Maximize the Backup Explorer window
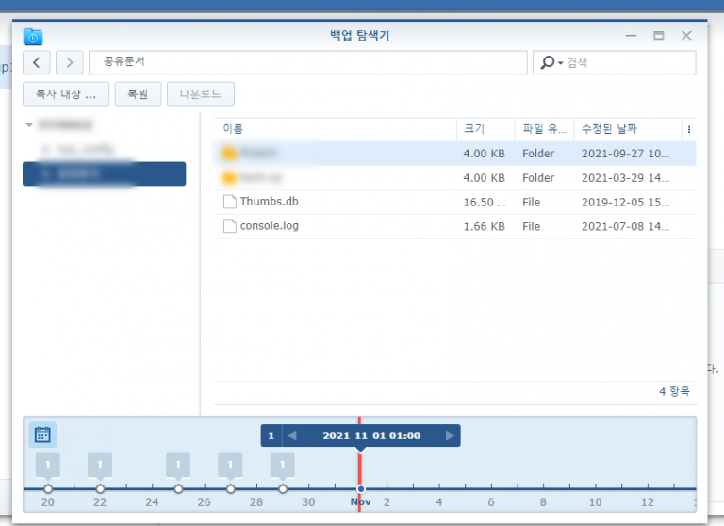 click(659, 36)
